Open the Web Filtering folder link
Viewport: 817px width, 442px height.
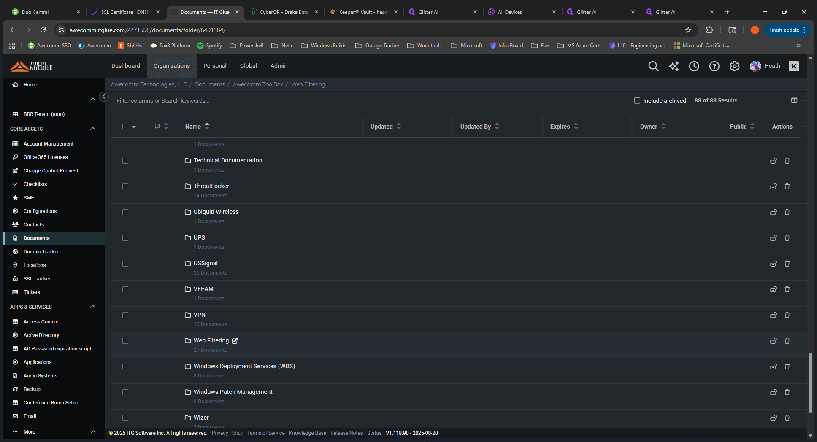211,340
